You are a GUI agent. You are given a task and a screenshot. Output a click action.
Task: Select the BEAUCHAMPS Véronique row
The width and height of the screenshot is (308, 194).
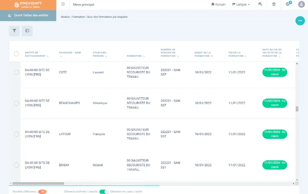pos(16,103)
